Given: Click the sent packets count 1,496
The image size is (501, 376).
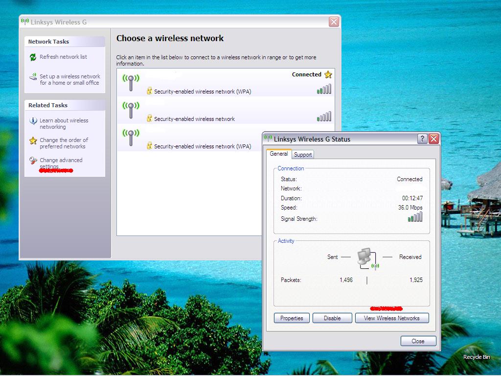Looking at the screenshot, I should click(346, 280).
